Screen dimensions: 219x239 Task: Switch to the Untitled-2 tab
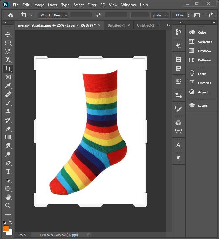145,25
